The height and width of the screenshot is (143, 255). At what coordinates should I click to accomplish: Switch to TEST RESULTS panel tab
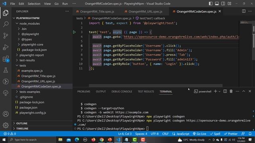pos(146,91)
